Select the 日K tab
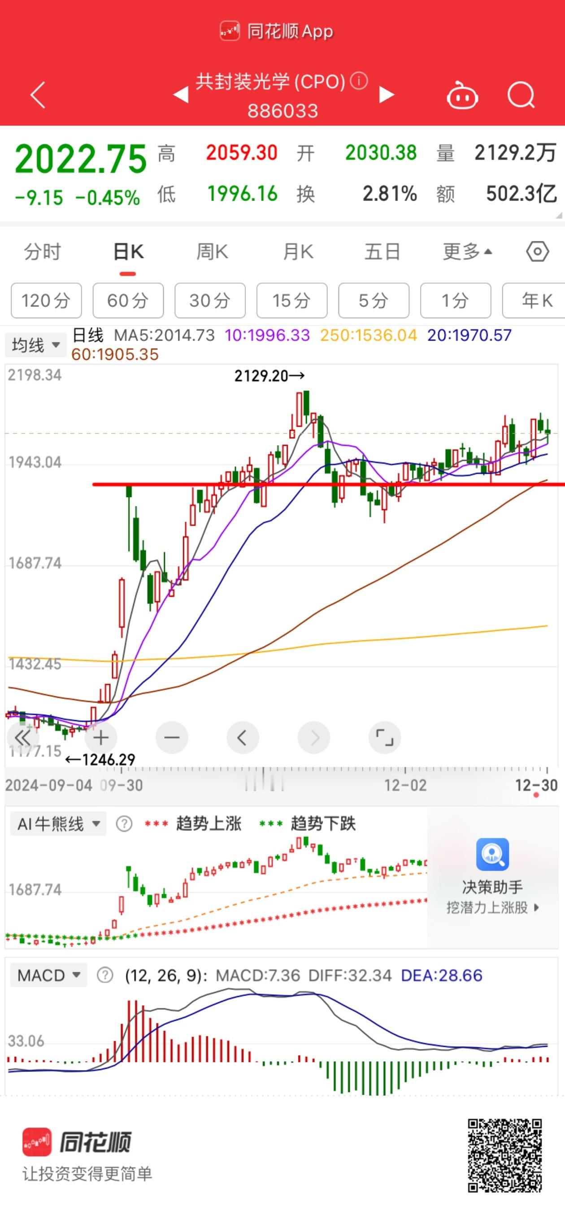The image size is (565, 1224). [128, 251]
